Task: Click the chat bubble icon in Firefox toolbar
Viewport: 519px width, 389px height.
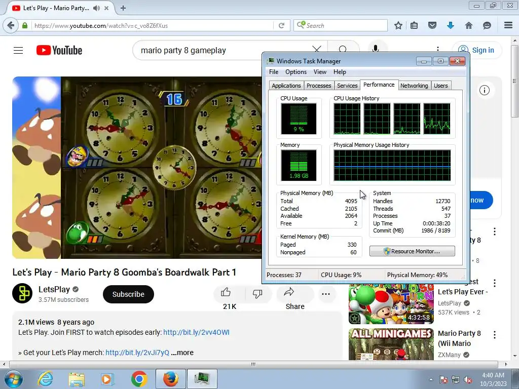Action: click(x=487, y=25)
